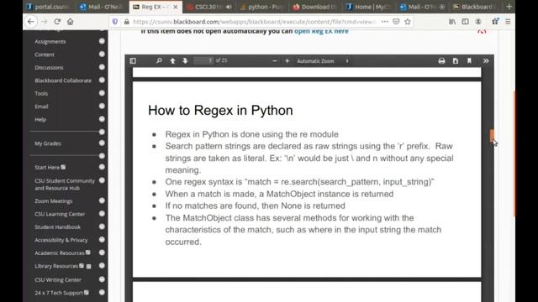This screenshot has width=538, height=302.
Task: Open Help in course menu
Action: click(x=40, y=119)
